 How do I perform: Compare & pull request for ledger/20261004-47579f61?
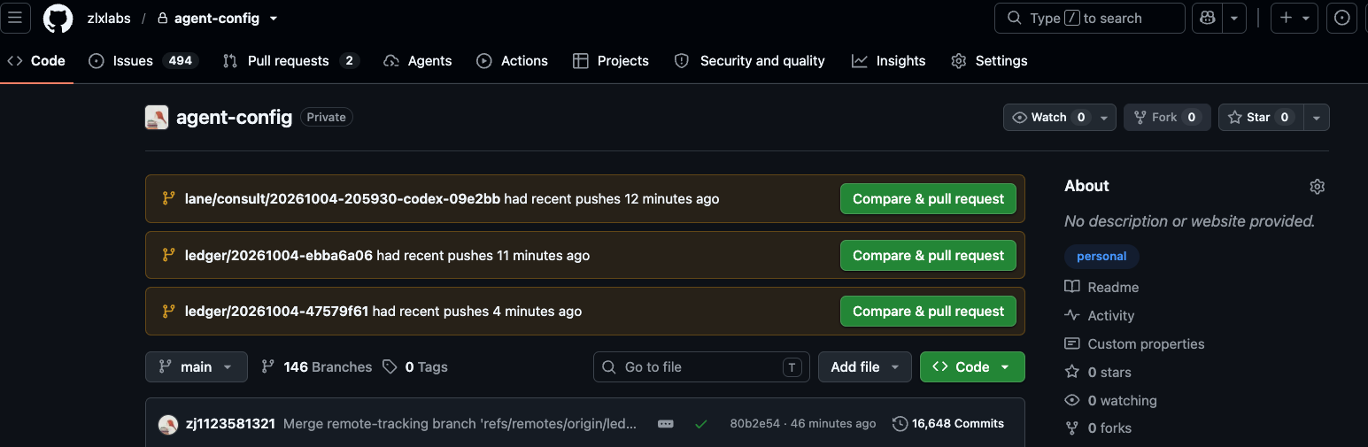[928, 312]
